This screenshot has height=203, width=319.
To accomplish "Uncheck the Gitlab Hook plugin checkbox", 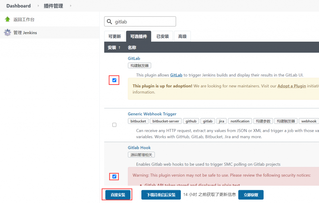I will [x=114, y=176].
